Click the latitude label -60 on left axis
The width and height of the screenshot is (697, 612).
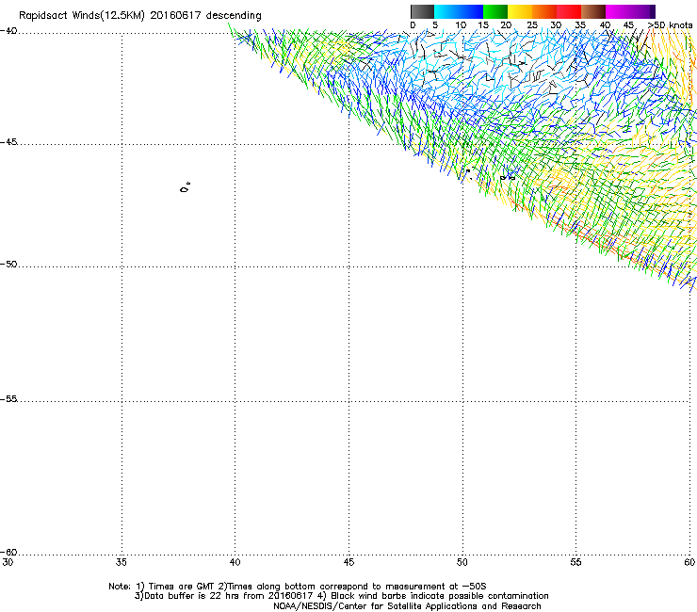(x=8, y=553)
